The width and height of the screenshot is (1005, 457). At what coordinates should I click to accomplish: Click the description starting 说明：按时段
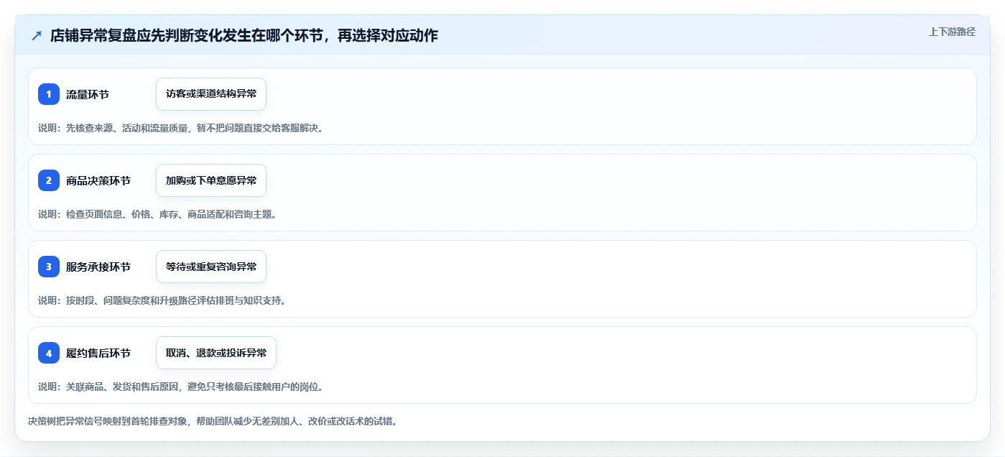click(162, 300)
